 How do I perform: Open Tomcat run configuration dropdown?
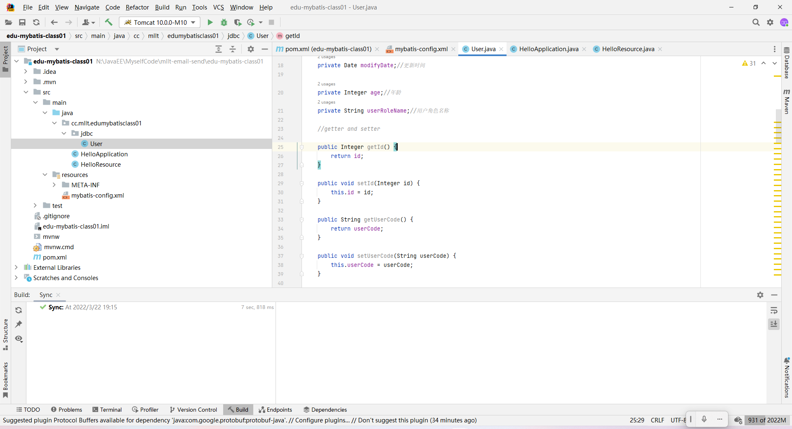[x=160, y=22]
